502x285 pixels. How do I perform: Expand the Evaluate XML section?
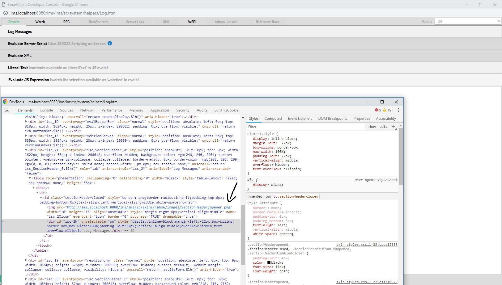pos(251,56)
